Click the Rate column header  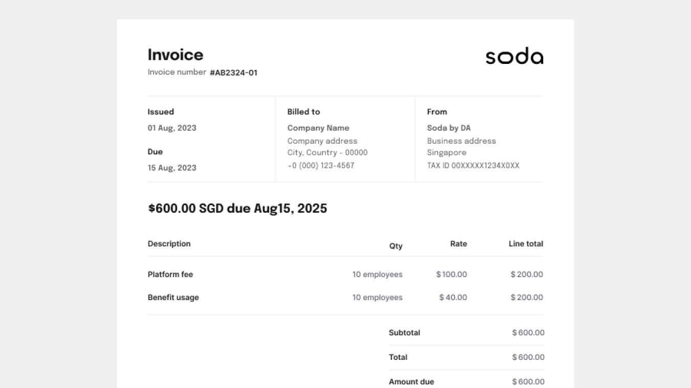pyautogui.click(x=459, y=244)
